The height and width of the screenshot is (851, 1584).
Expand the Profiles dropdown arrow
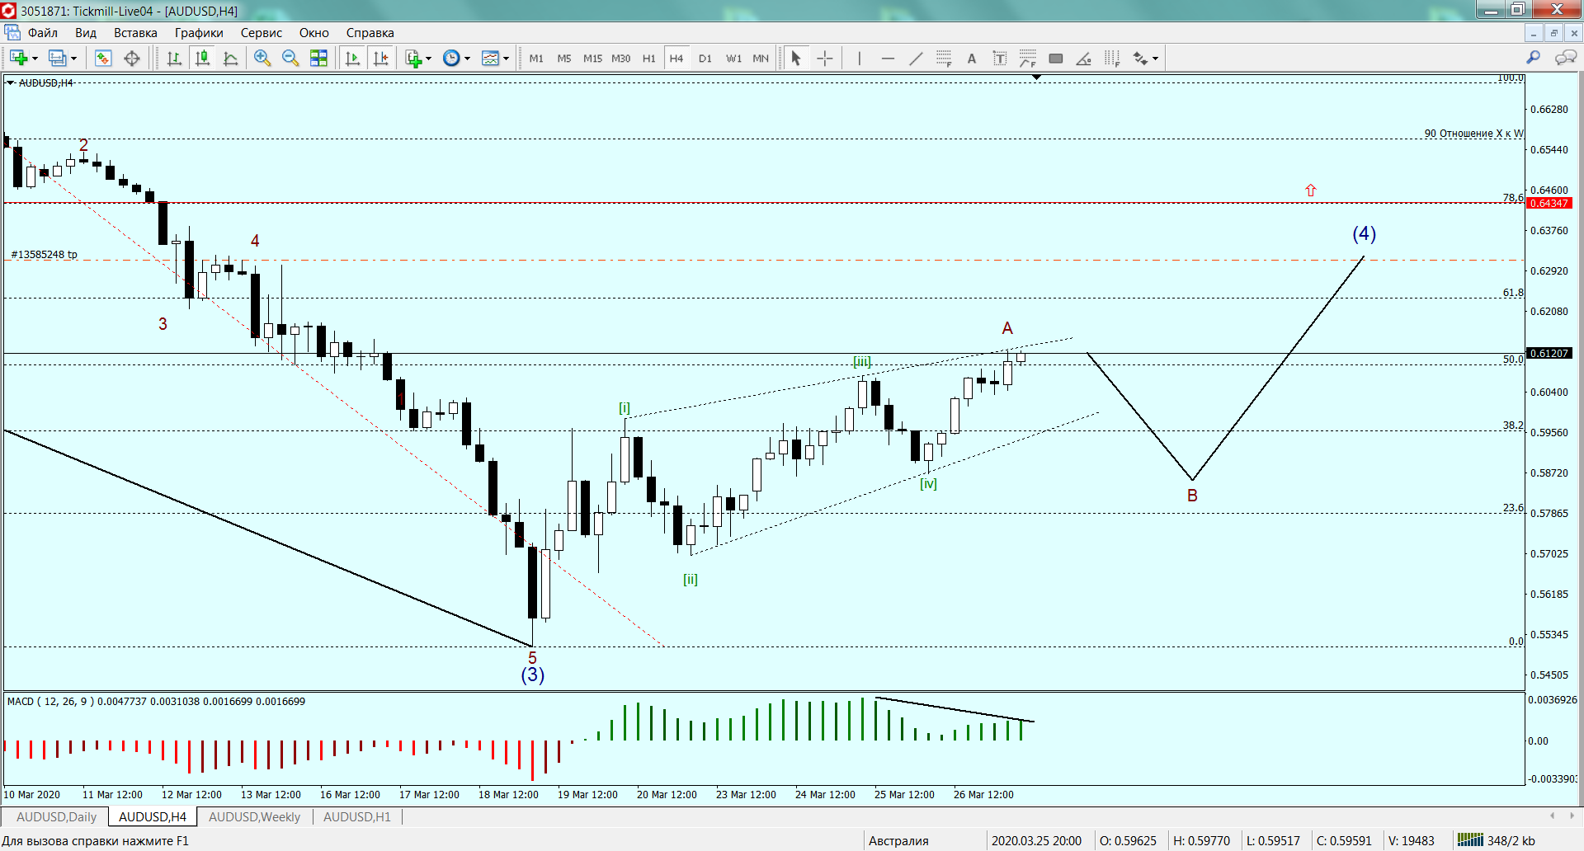tap(73, 58)
